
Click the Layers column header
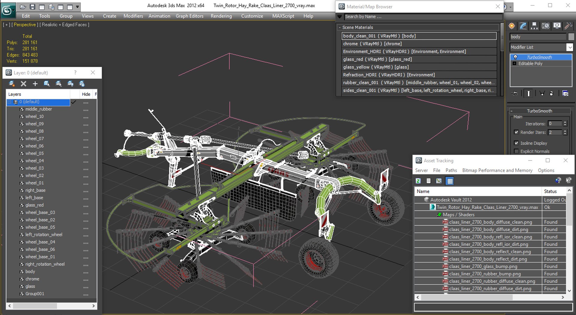38,94
